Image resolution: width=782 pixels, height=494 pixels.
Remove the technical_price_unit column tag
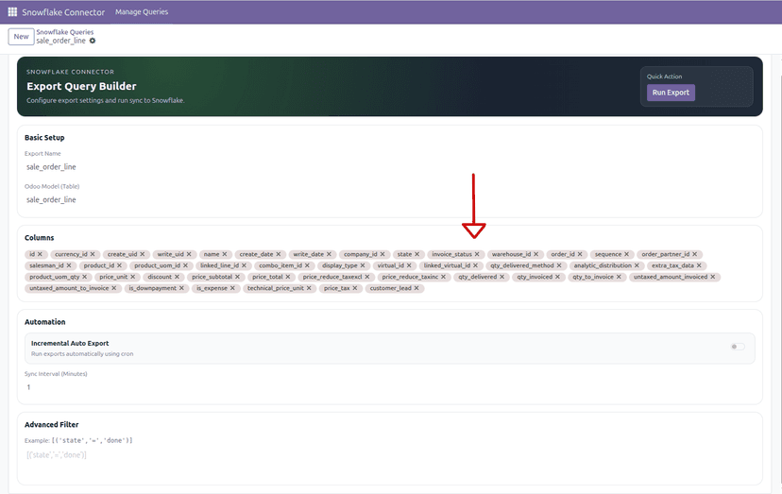click(309, 288)
